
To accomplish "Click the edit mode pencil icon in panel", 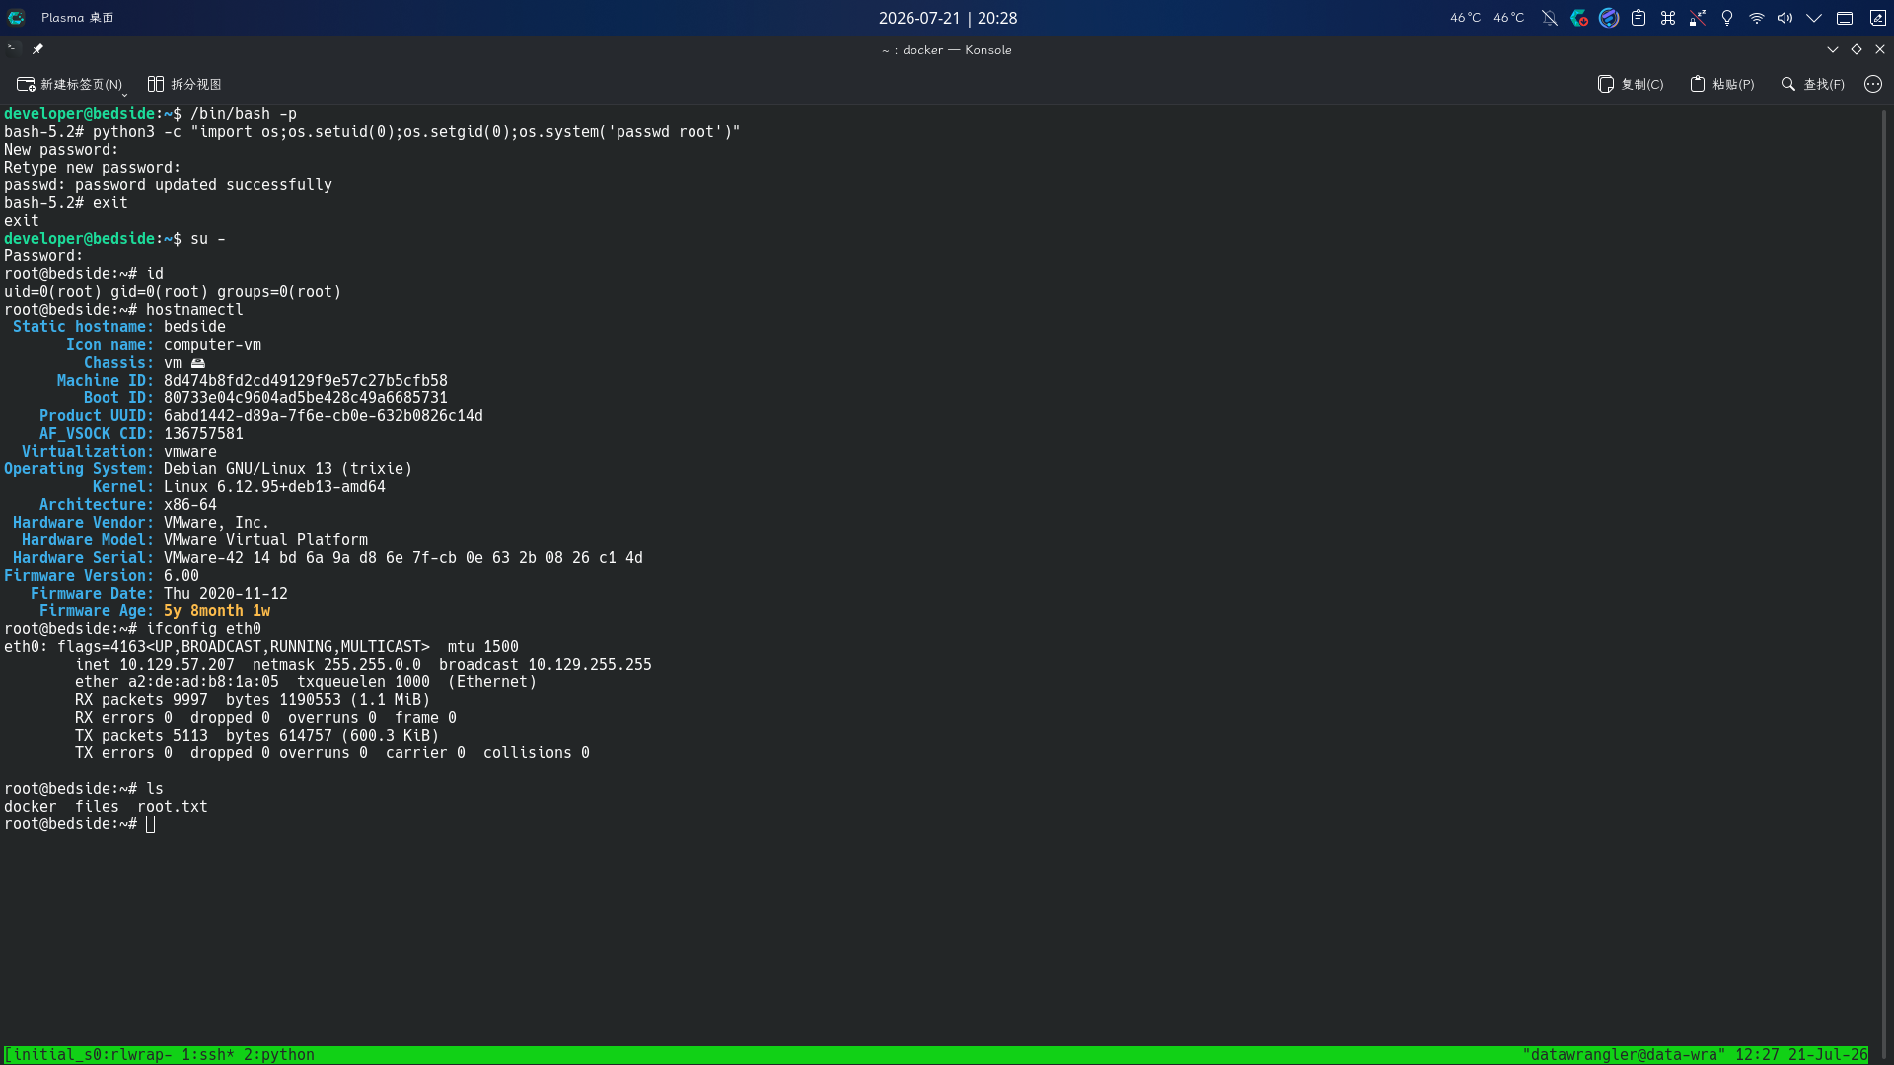I will (1878, 18).
